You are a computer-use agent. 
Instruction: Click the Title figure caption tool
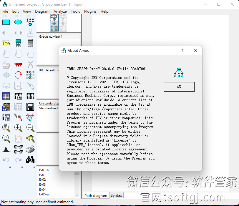6,44
